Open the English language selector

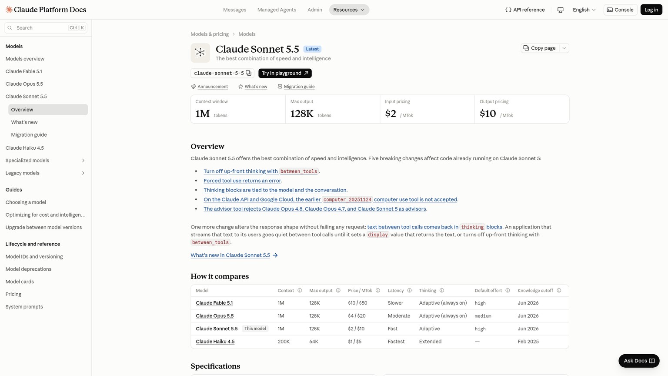click(584, 10)
